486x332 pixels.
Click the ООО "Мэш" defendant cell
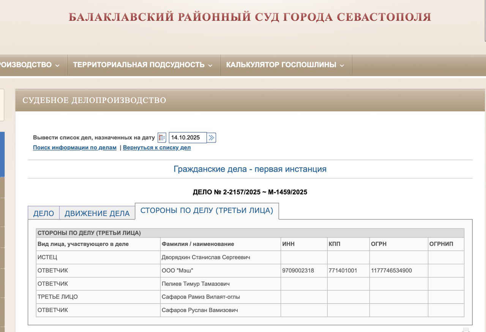tap(180, 271)
